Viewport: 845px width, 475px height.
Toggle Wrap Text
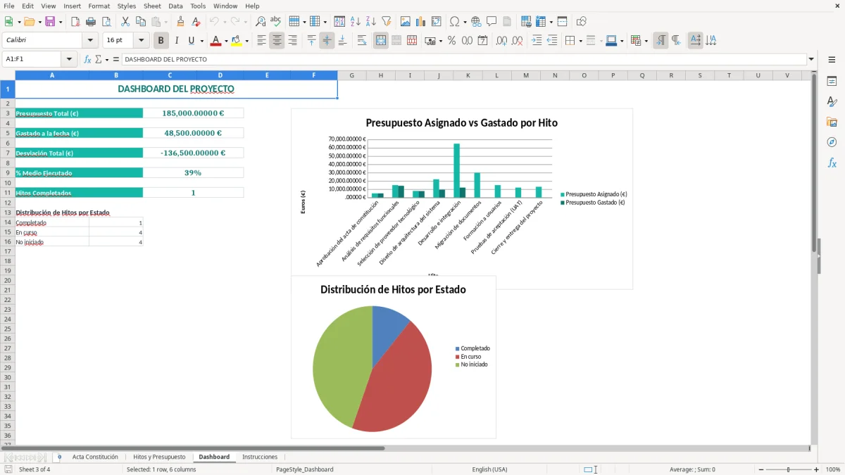point(362,41)
